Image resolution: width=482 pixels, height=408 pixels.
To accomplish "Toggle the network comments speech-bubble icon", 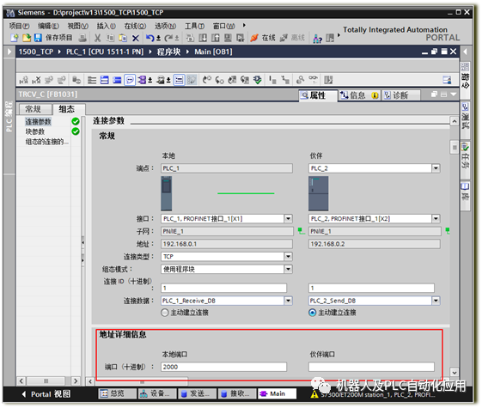I will point(130,80).
